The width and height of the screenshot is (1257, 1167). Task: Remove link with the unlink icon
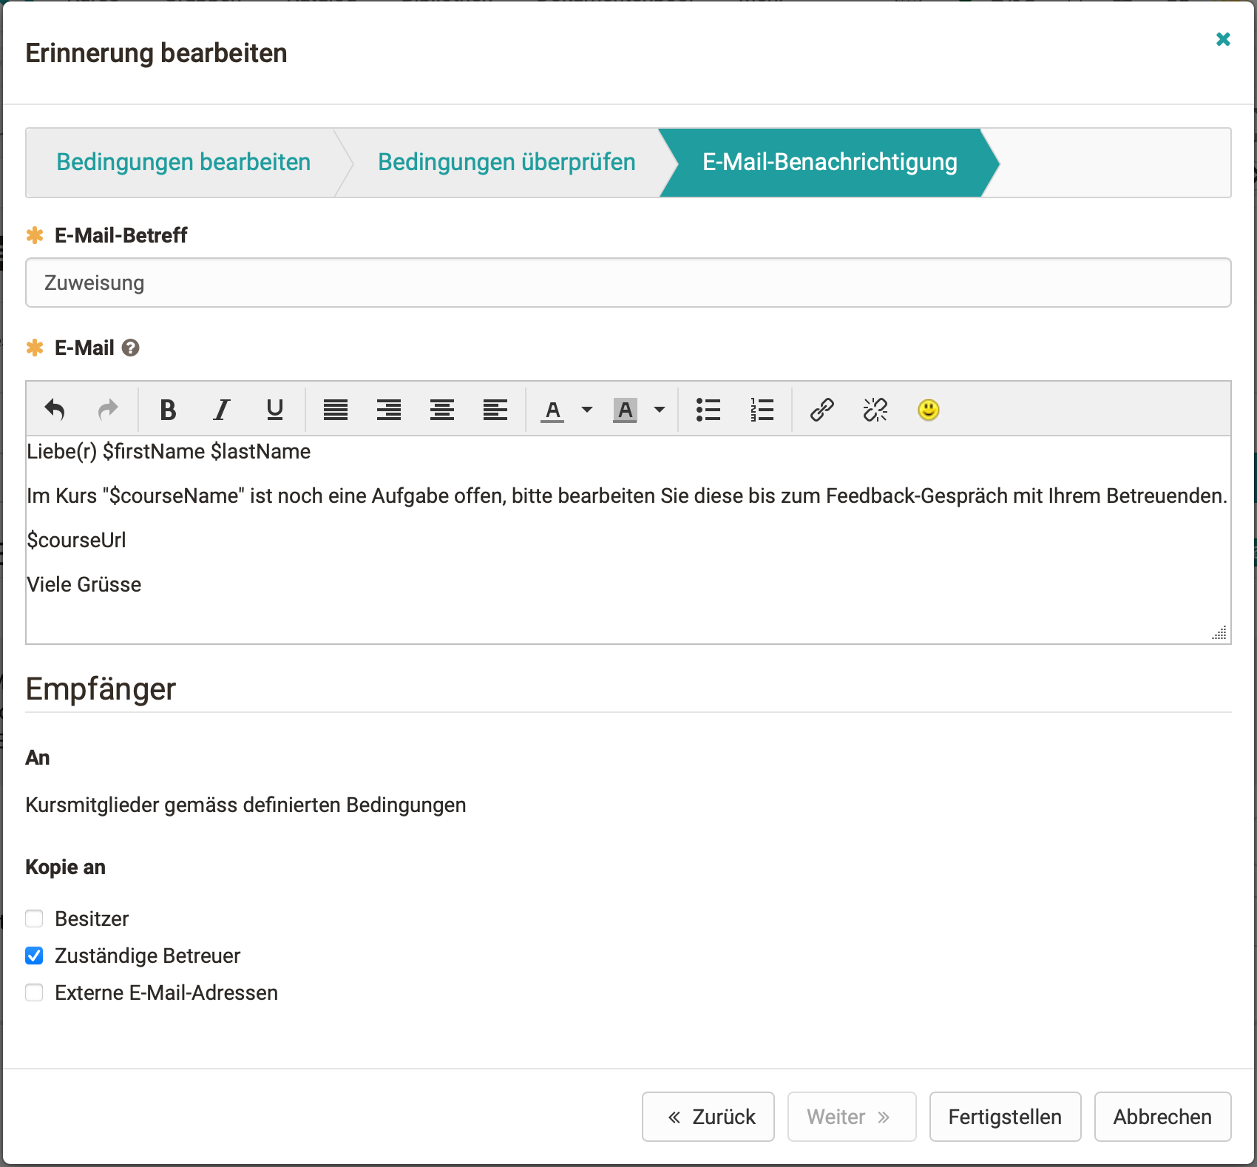[x=875, y=410]
